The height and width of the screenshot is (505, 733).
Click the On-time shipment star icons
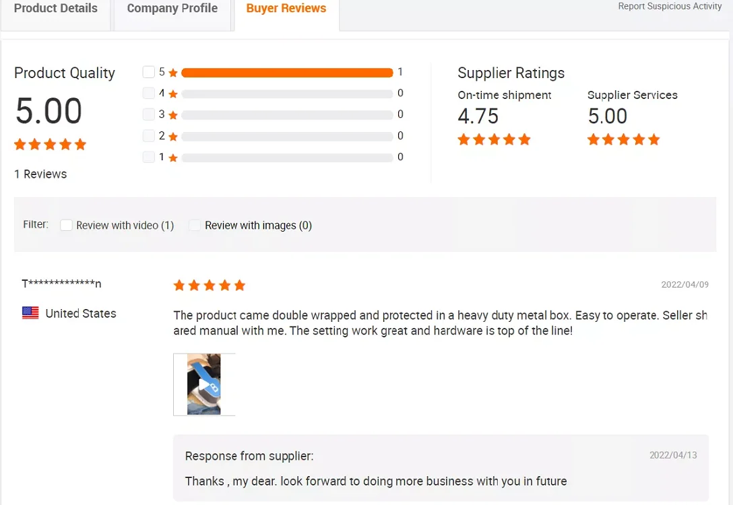click(x=494, y=139)
